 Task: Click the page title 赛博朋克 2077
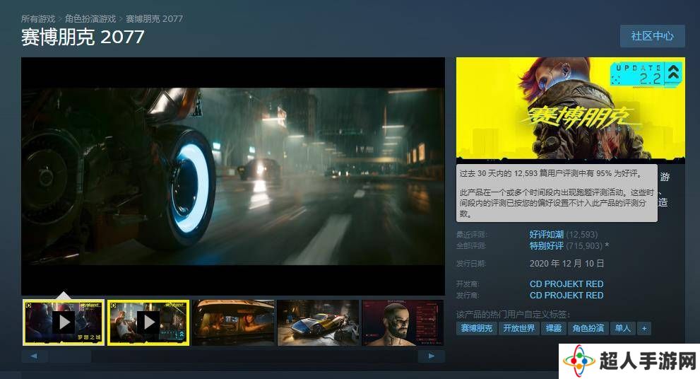(83, 37)
